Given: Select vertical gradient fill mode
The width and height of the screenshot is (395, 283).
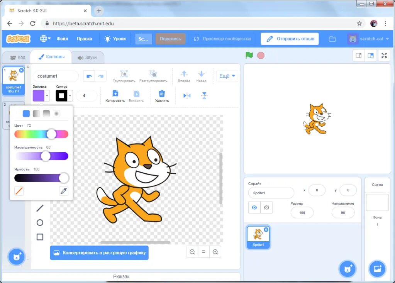Looking at the screenshot, I should 46,114.
